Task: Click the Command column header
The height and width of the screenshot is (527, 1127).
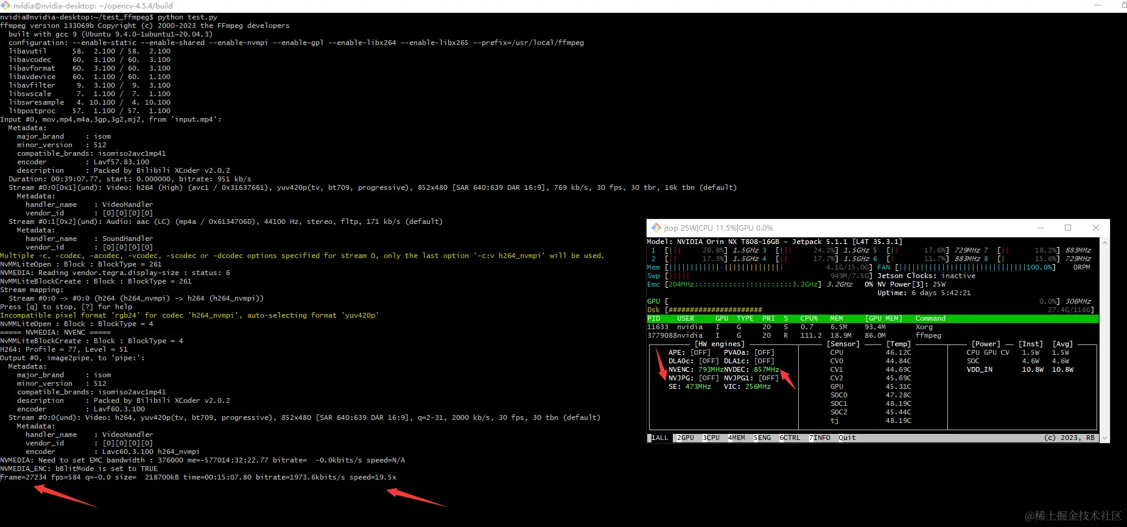Action: pos(930,318)
